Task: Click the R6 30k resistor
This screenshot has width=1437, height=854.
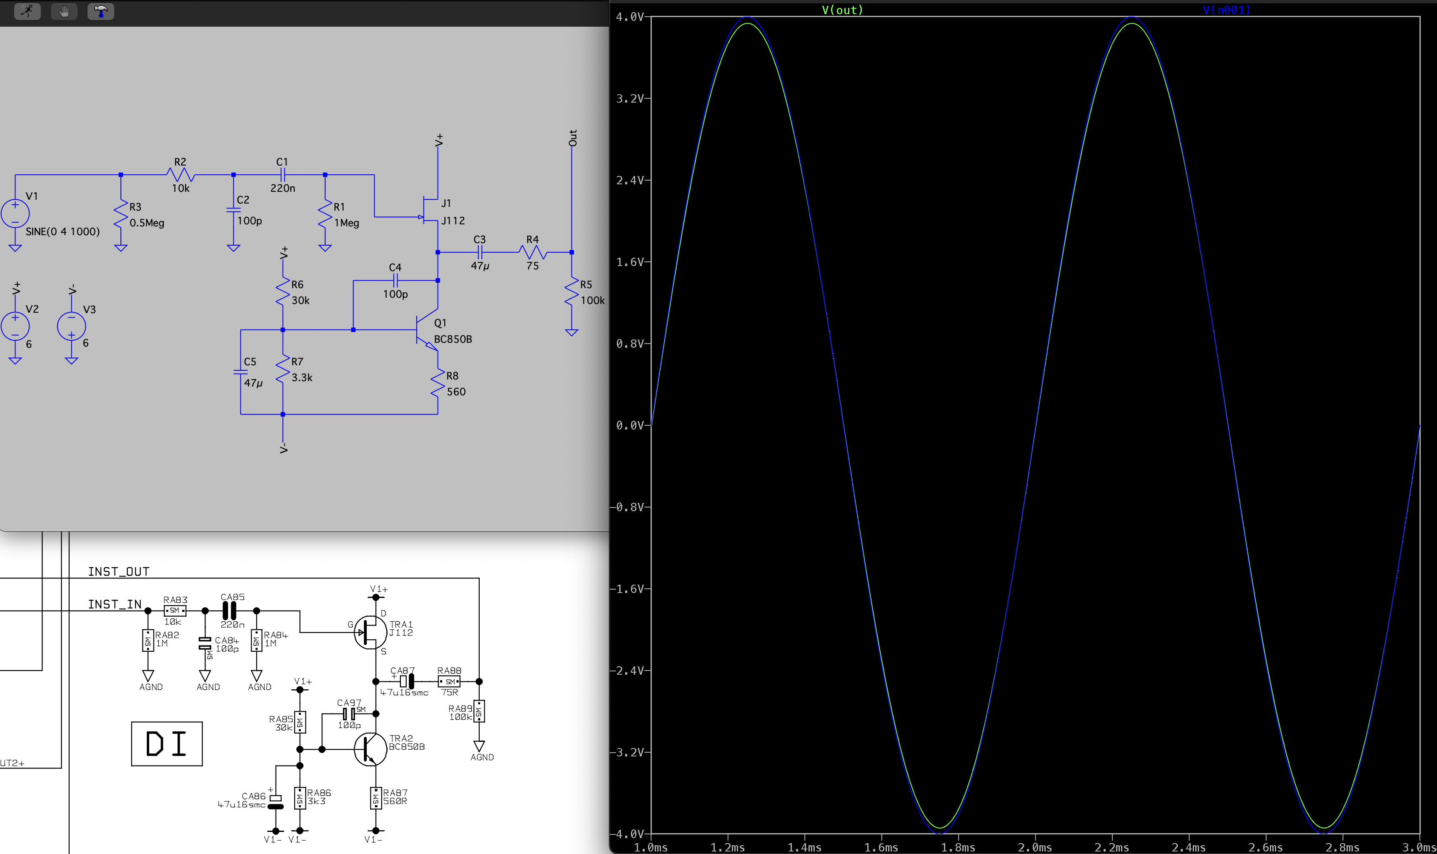Action: (283, 292)
